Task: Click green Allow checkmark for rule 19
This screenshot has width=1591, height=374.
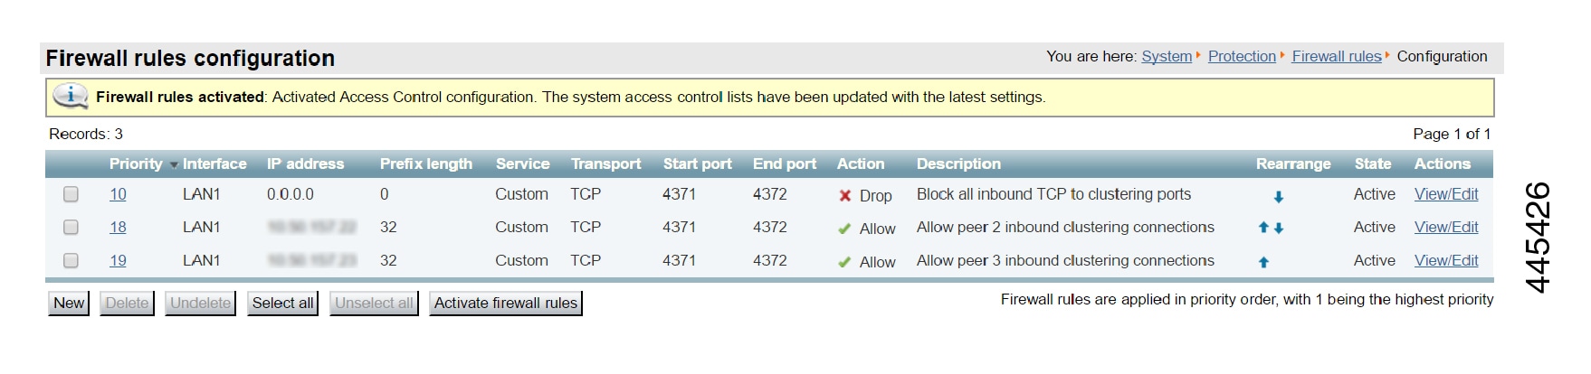Action: click(844, 263)
